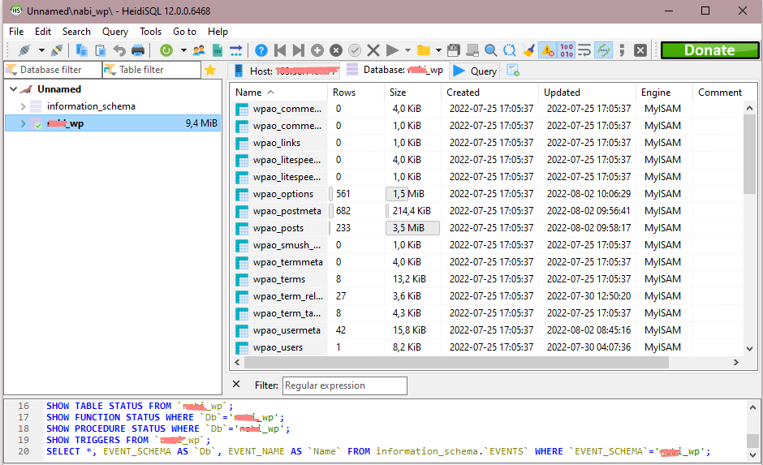The width and height of the screenshot is (763, 465).
Task: Open the Help menu
Action: [x=218, y=31]
